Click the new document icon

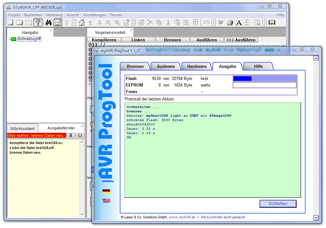(11, 22)
